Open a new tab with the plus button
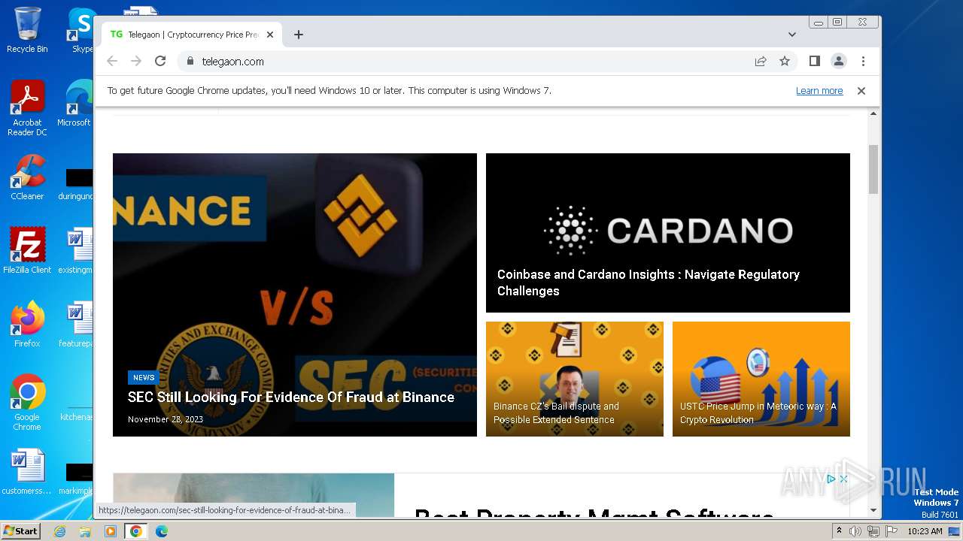Viewport: 963px width, 541px height. coord(299,35)
